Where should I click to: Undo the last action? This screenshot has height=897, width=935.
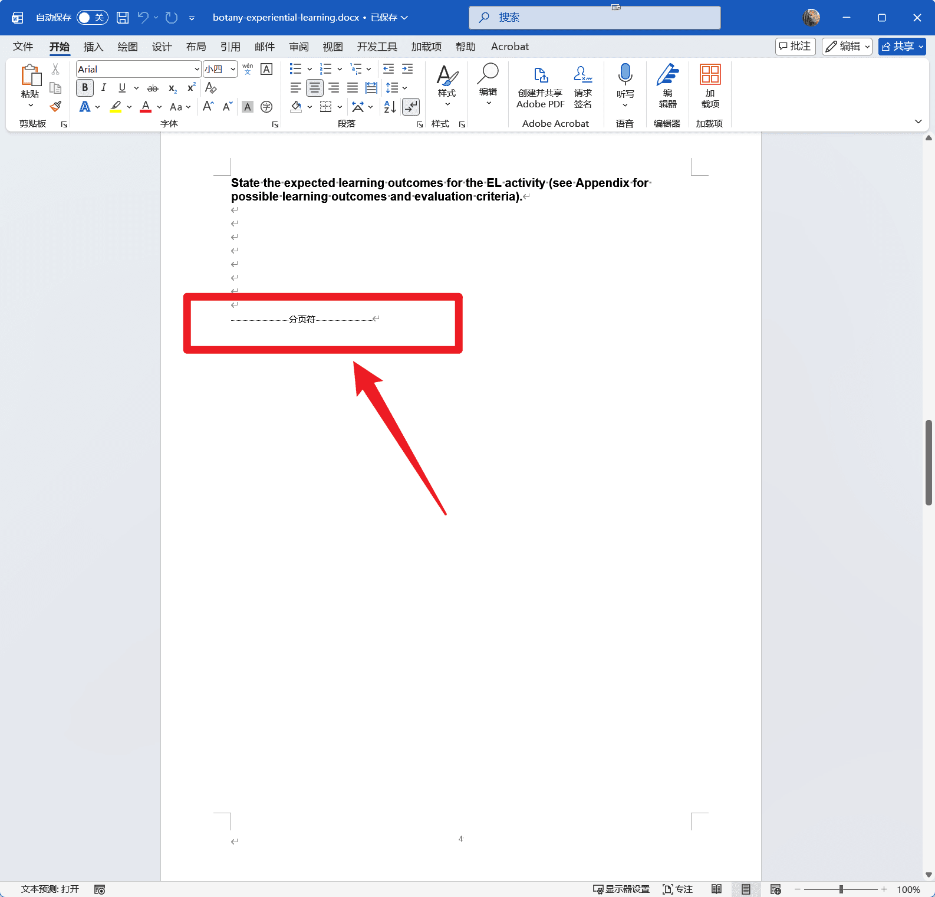(143, 18)
